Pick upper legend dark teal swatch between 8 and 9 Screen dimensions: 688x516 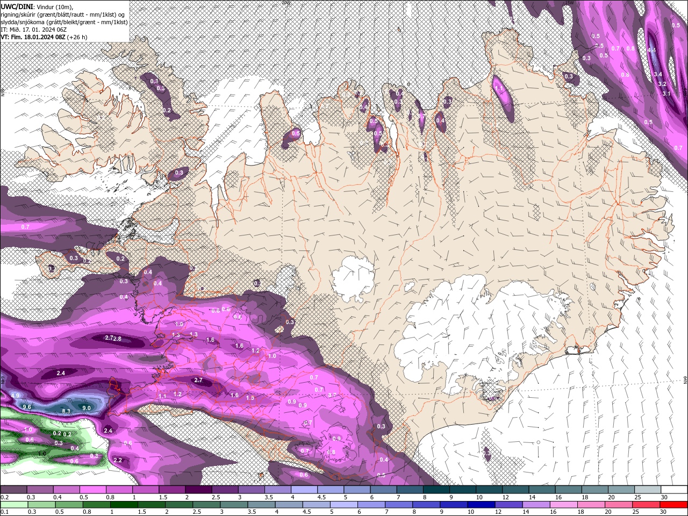point(436,490)
